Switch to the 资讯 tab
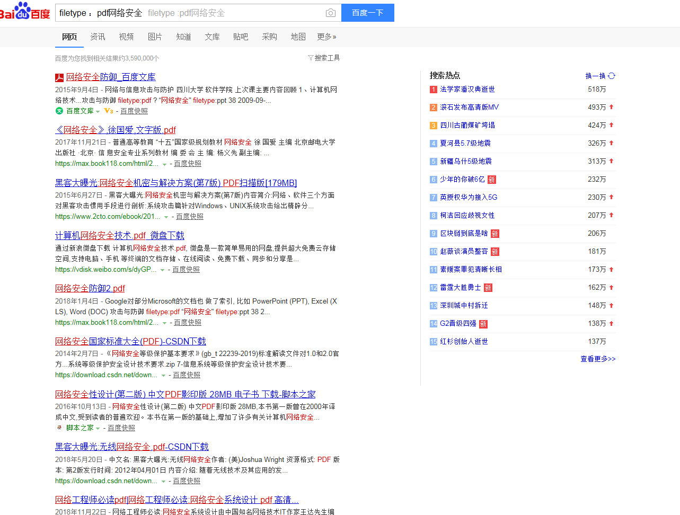The height and width of the screenshot is (515, 680). (98, 37)
